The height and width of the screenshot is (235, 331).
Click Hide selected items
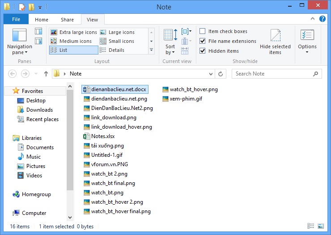[x=275, y=42]
